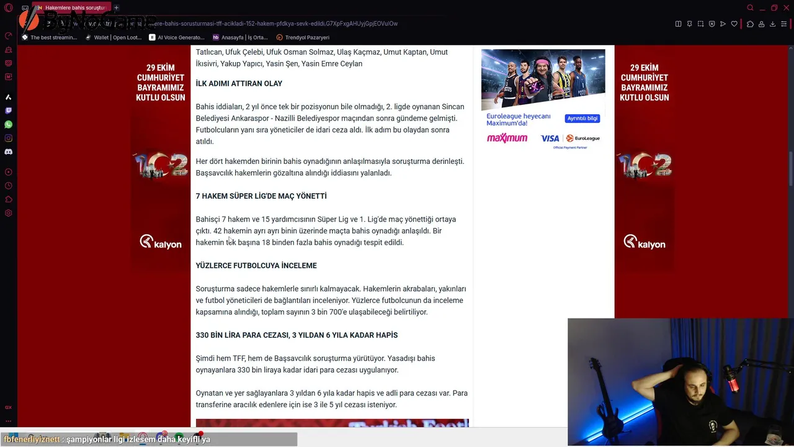Click heading 'YÜZLERCE FUTBOLCUYA İNCELEME'

[x=256, y=266]
